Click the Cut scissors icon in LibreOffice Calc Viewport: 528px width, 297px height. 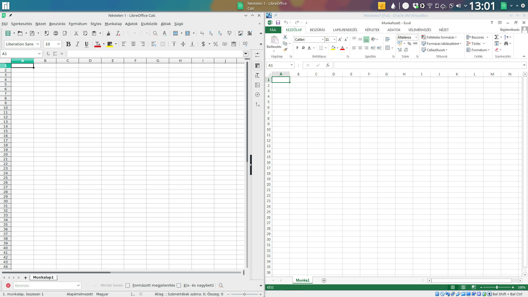pos(76,33)
